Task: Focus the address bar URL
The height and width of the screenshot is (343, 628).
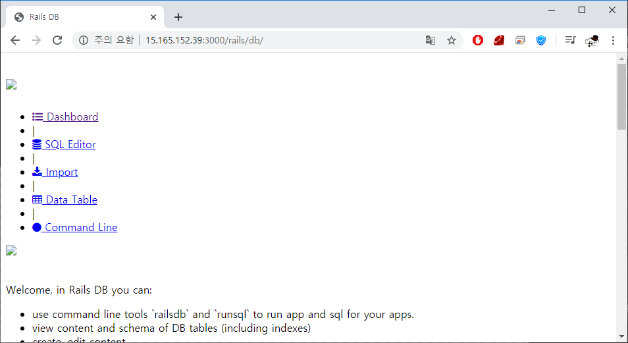Action: click(204, 40)
